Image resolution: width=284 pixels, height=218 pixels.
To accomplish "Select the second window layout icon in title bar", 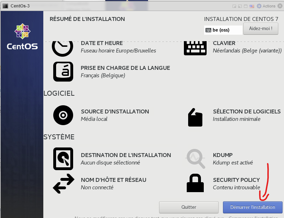I will coord(240,6).
